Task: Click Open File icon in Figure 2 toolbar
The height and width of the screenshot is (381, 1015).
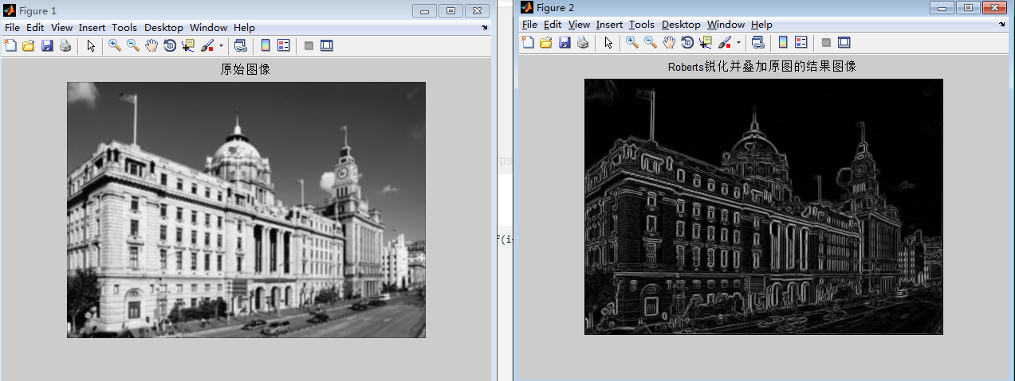Action: click(x=546, y=43)
